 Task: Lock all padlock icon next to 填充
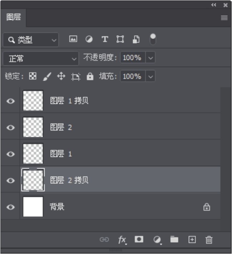click(x=90, y=76)
